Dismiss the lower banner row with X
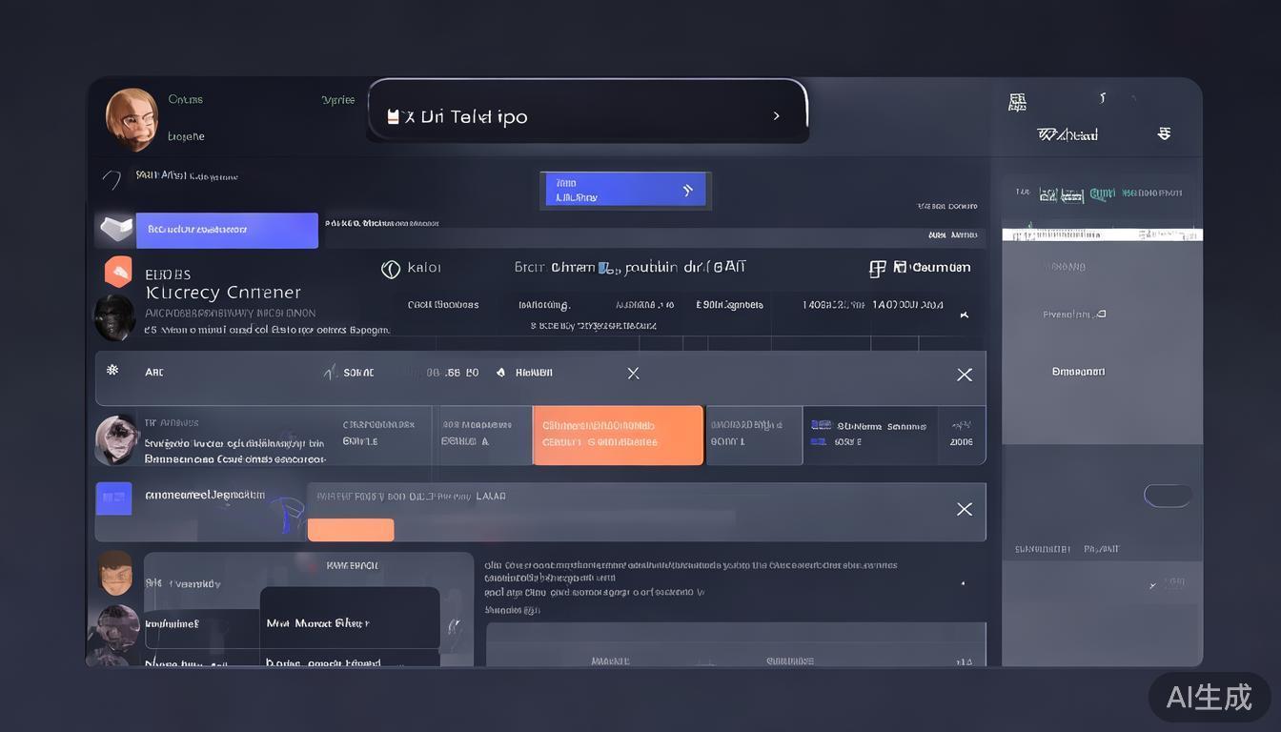Screen dimensions: 1281x732 click(964, 509)
